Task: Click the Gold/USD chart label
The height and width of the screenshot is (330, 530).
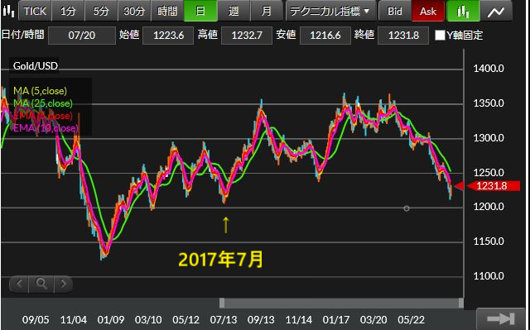Action: [35, 66]
